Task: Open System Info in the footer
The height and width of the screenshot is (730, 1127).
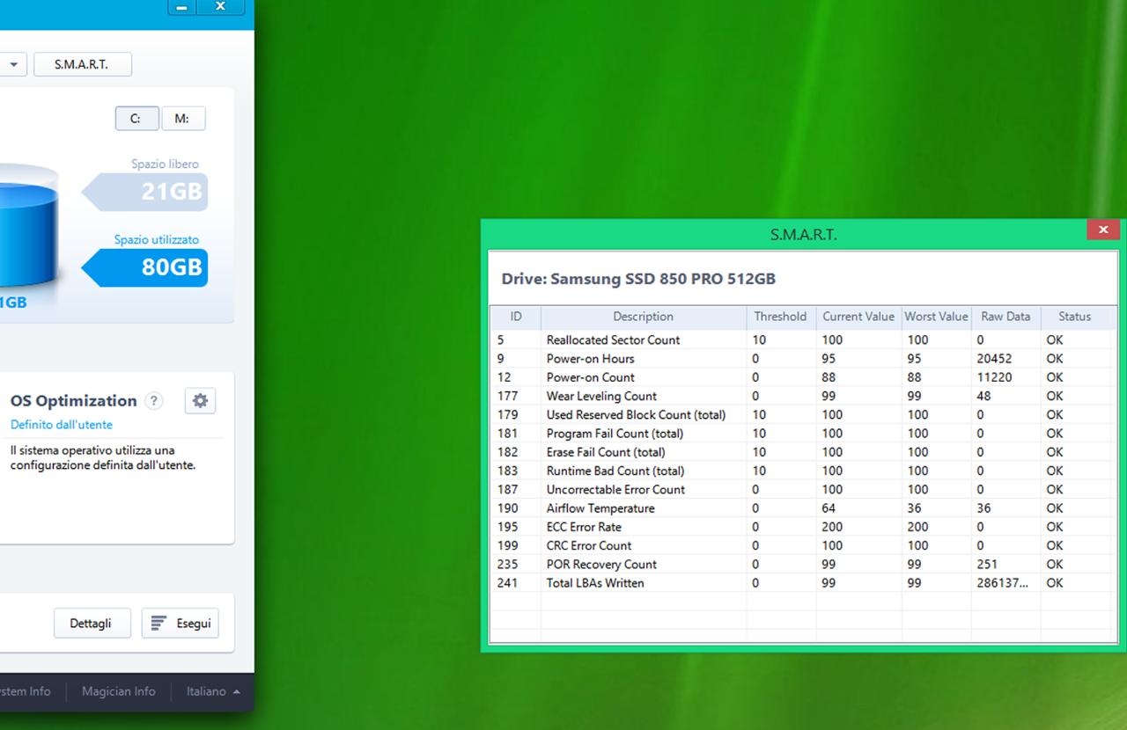Action: point(24,691)
